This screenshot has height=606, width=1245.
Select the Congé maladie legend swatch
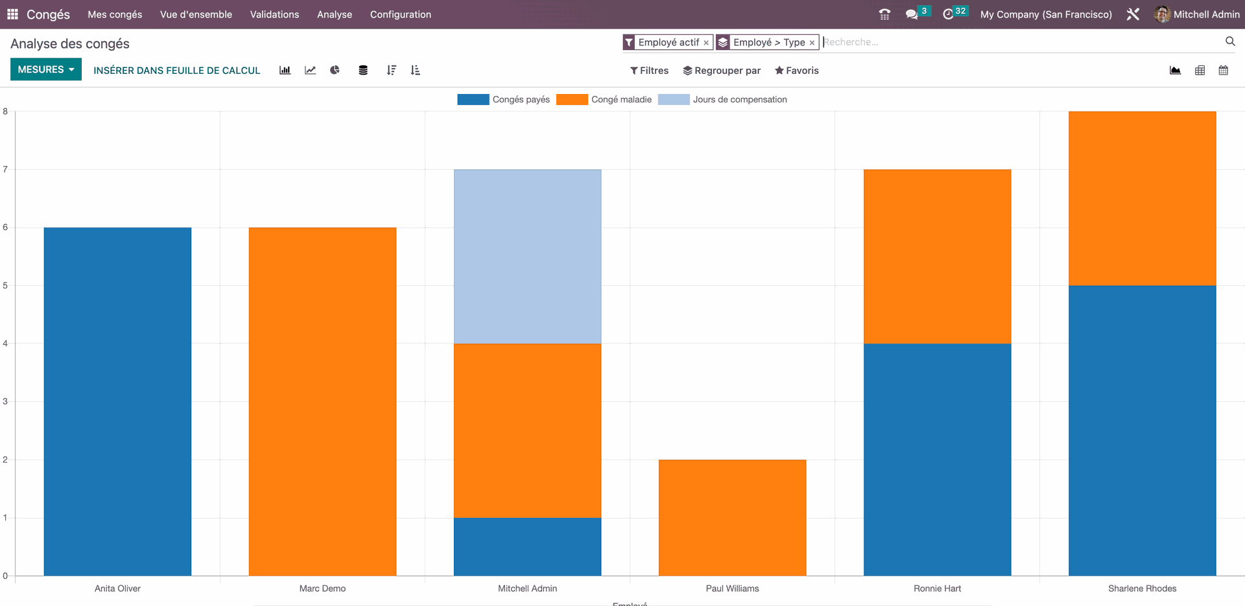point(572,99)
